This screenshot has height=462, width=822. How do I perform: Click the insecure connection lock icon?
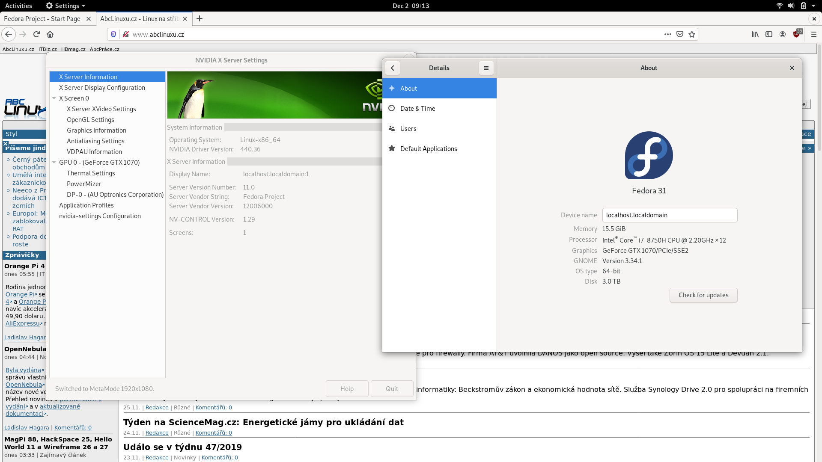click(126, 34)
